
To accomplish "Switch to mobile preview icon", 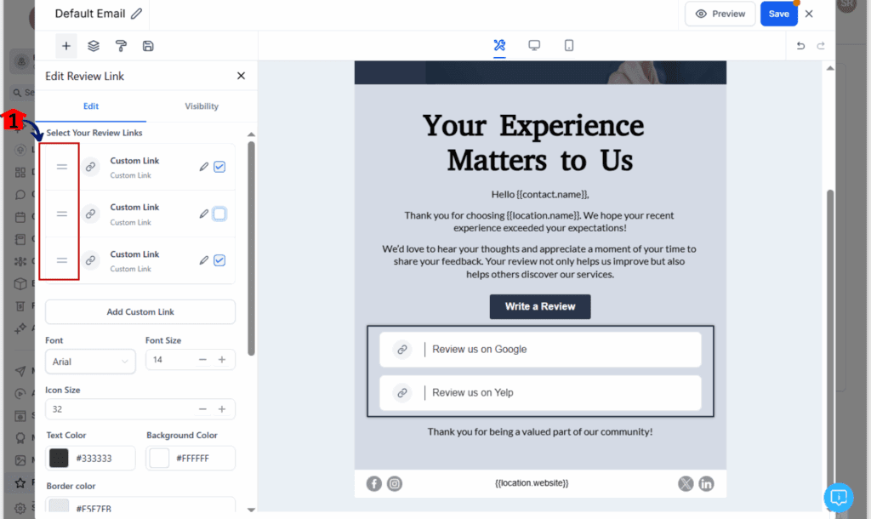I will [x=569, y=45].
